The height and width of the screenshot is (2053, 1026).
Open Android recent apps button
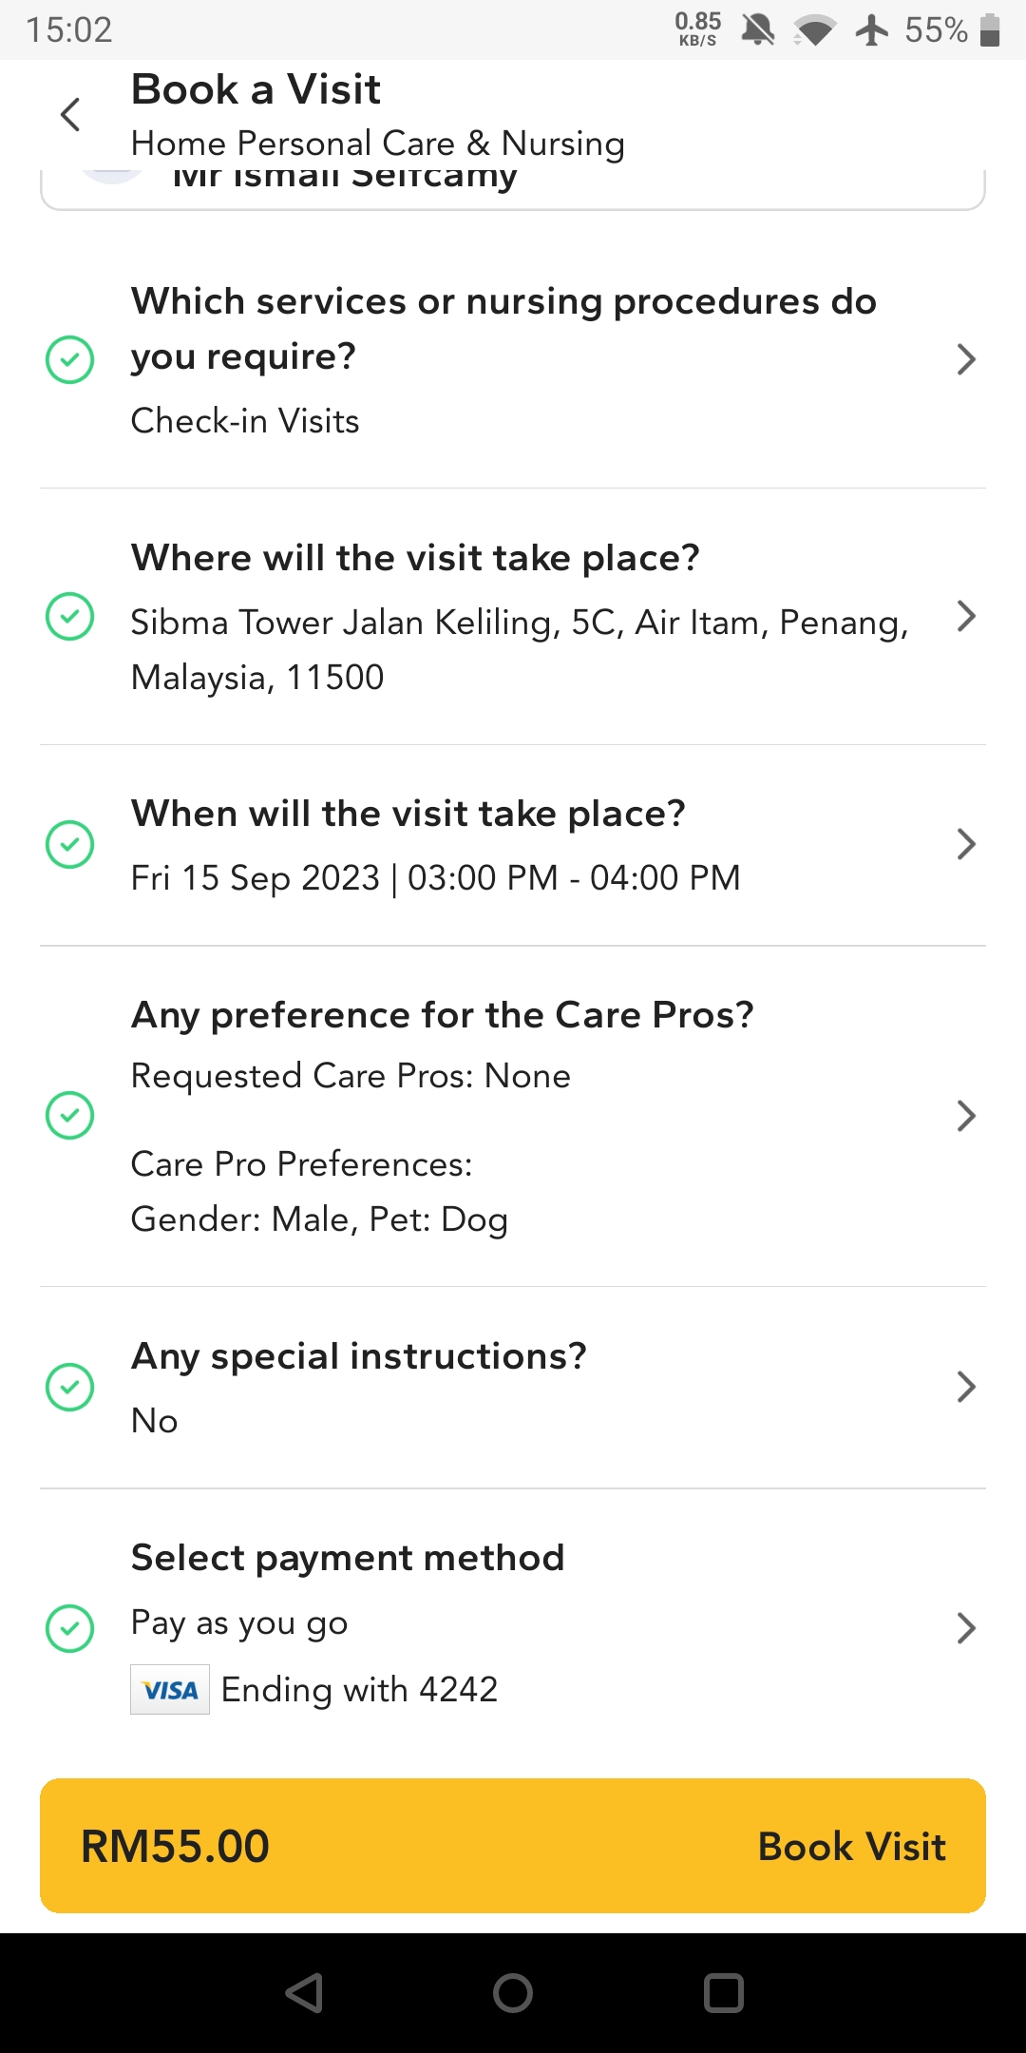click(723, 1993)
